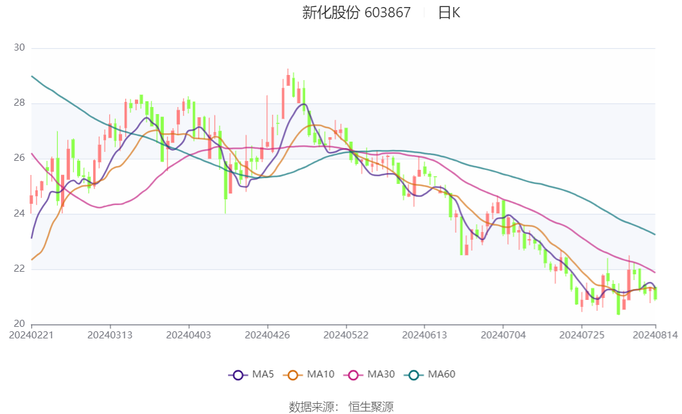This screenshot has height=414, width=682.
Task: Click the teal MA60 legend circle icon
Action: point(414,375)
